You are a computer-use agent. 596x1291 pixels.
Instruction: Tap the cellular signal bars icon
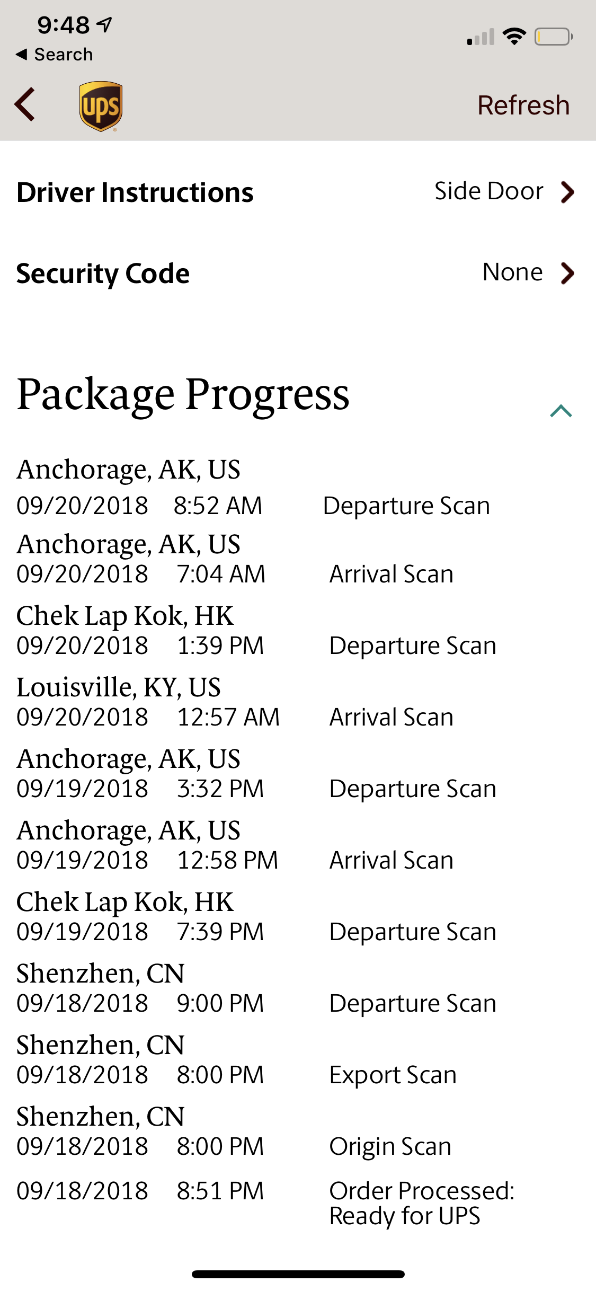(481, 37)
